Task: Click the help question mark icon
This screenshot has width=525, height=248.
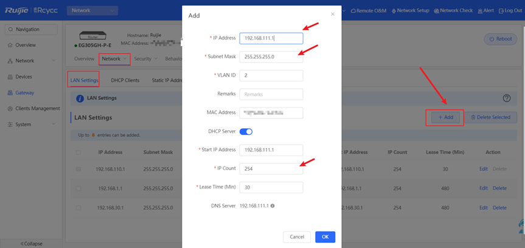Action: point(506,98)
